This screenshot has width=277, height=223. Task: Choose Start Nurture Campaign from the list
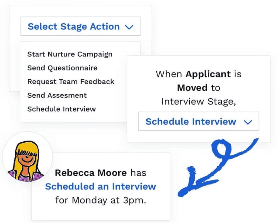pyautogui.click(x=70, y=54)
